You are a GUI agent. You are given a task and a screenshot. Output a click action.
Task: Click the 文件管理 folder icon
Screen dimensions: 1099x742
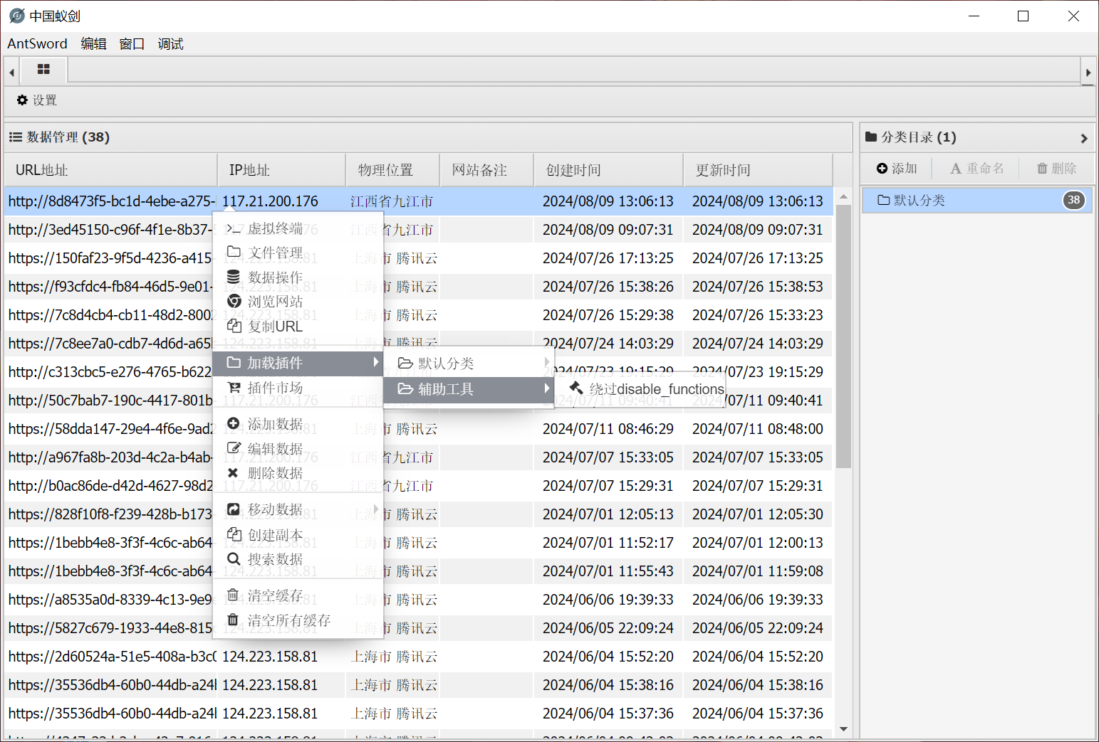click(234, 252)
